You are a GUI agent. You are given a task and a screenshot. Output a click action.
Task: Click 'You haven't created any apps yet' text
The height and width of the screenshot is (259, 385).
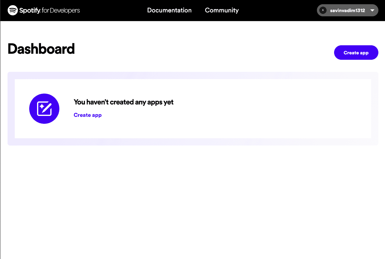point(124,102)
